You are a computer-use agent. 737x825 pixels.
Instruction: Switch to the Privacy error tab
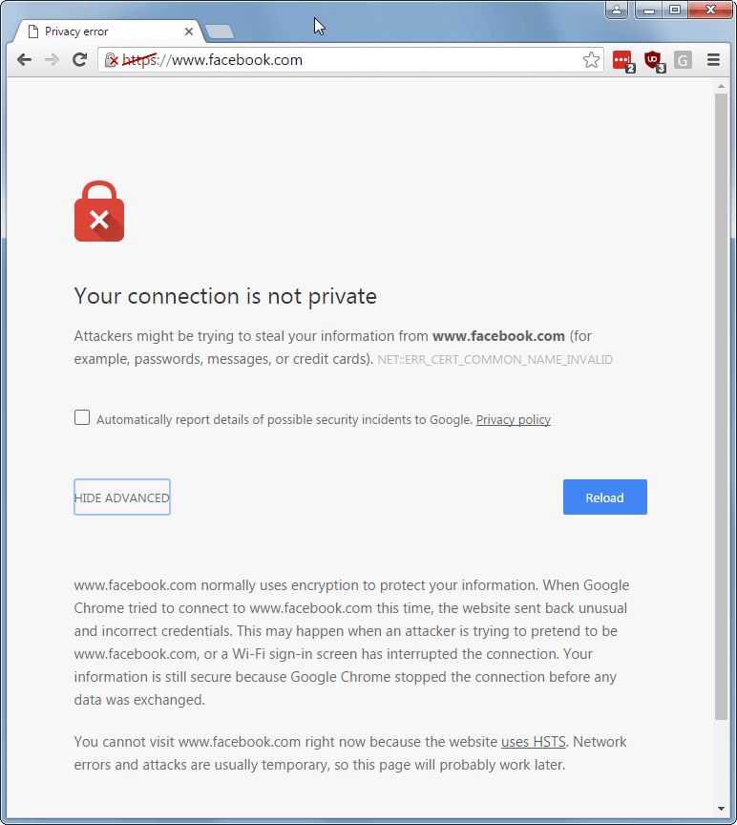(x=105, y=30)
